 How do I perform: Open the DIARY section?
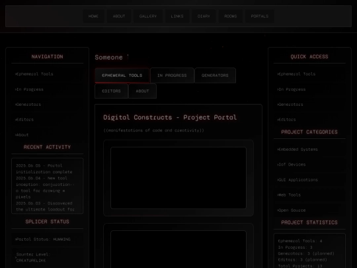pyautogui.click(x=204, y=16)
